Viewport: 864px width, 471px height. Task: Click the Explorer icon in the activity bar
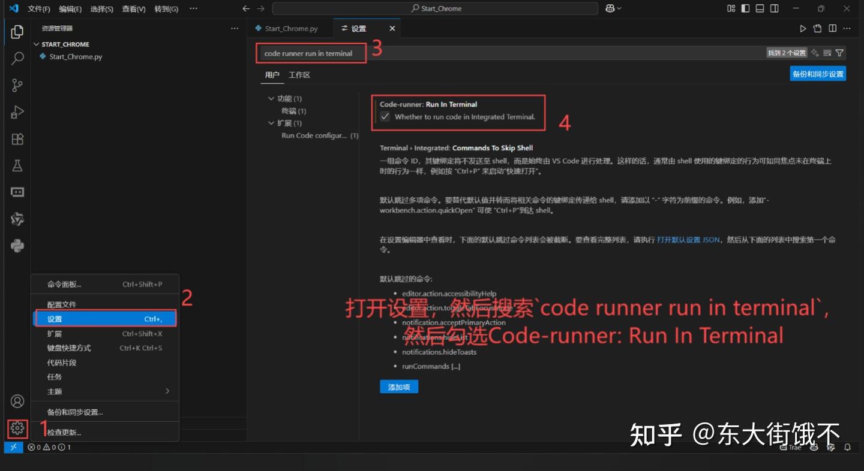(x=16, y=32)
